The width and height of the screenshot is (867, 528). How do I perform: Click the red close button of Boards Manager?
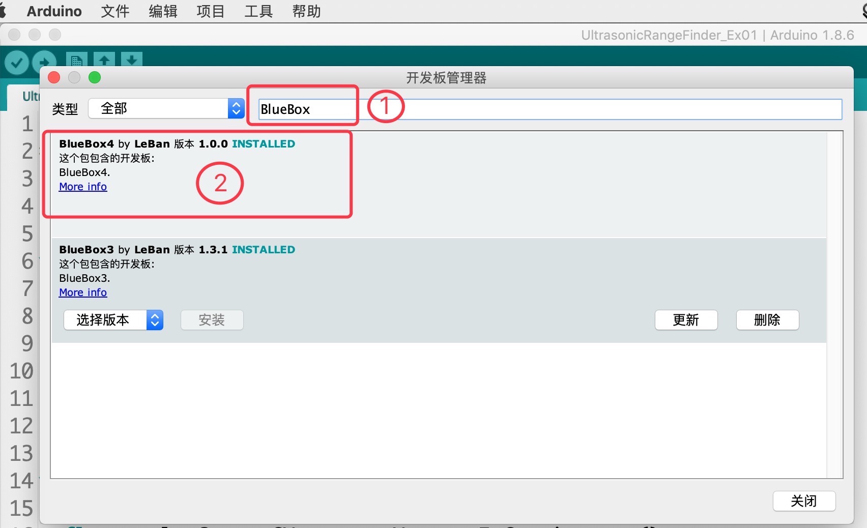54,77
